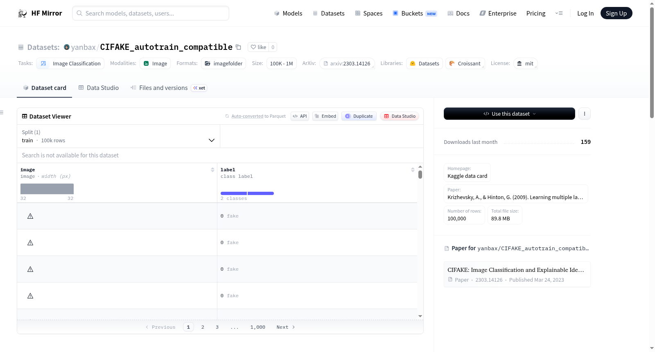Click the Datasets breadcrumb icon
This screenshot has width=655, height=352.
(21, 47)
